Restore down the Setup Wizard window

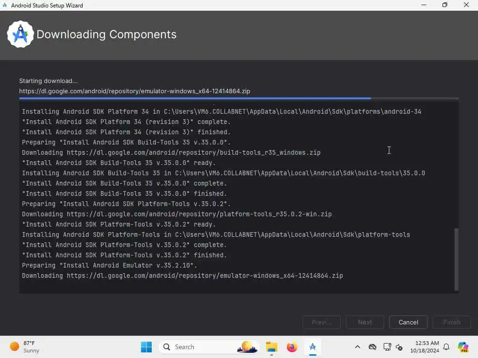coord(445,5)
